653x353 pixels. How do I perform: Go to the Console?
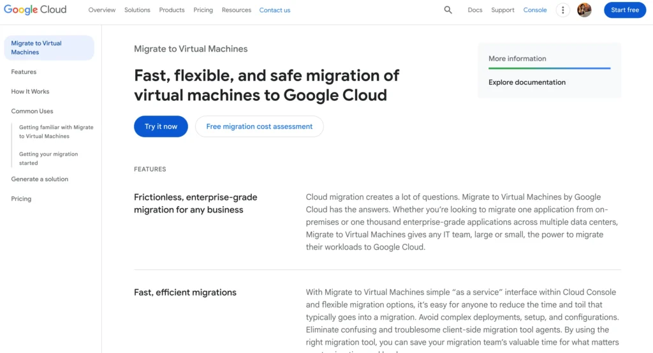(x=535, y=10)
